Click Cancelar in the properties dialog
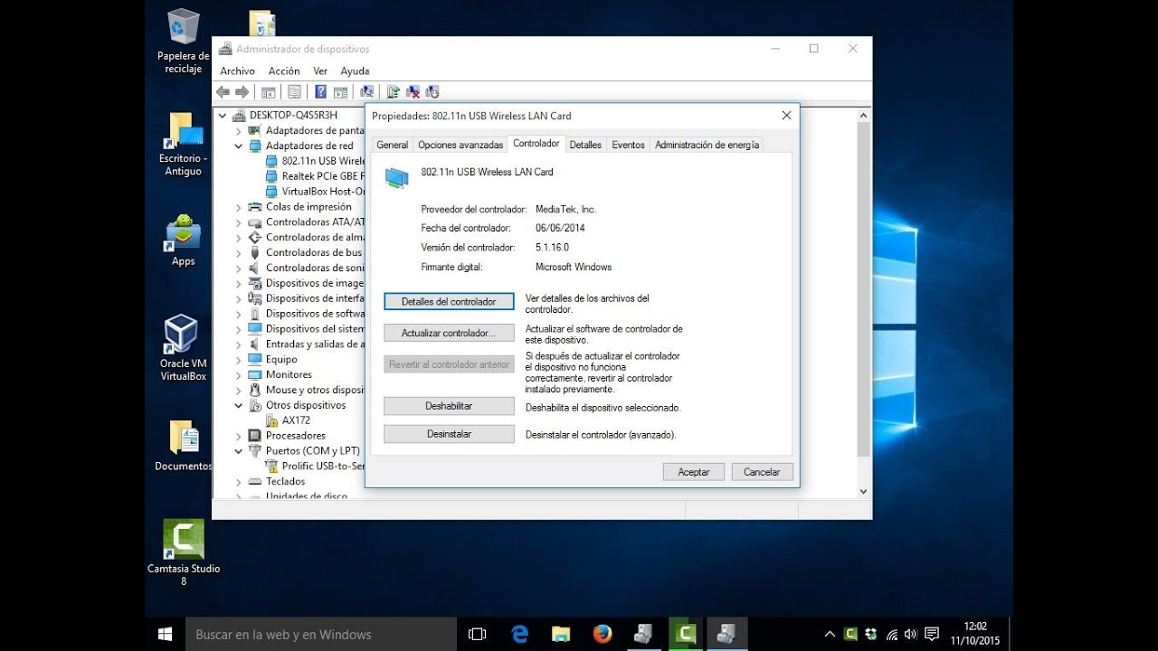 (762, 472)
